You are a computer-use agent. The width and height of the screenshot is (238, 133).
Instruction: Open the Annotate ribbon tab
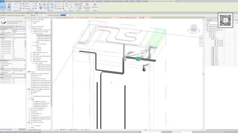click(x=57, y=1)
